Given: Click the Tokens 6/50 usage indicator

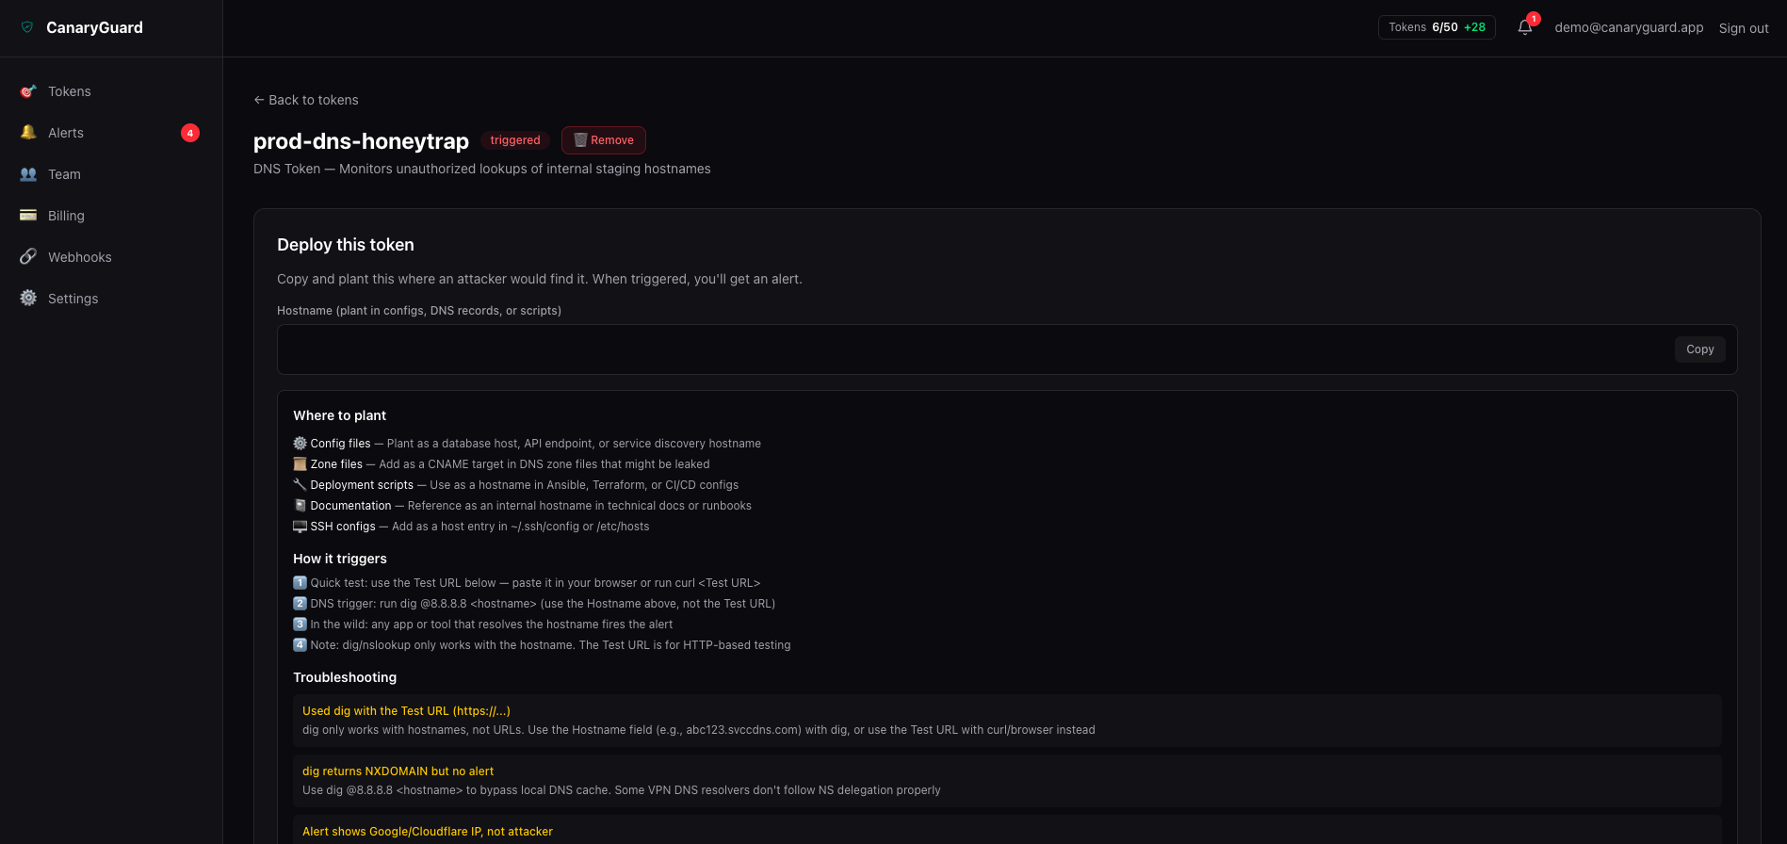Looking at the screenshot, I should point(1437,27).
